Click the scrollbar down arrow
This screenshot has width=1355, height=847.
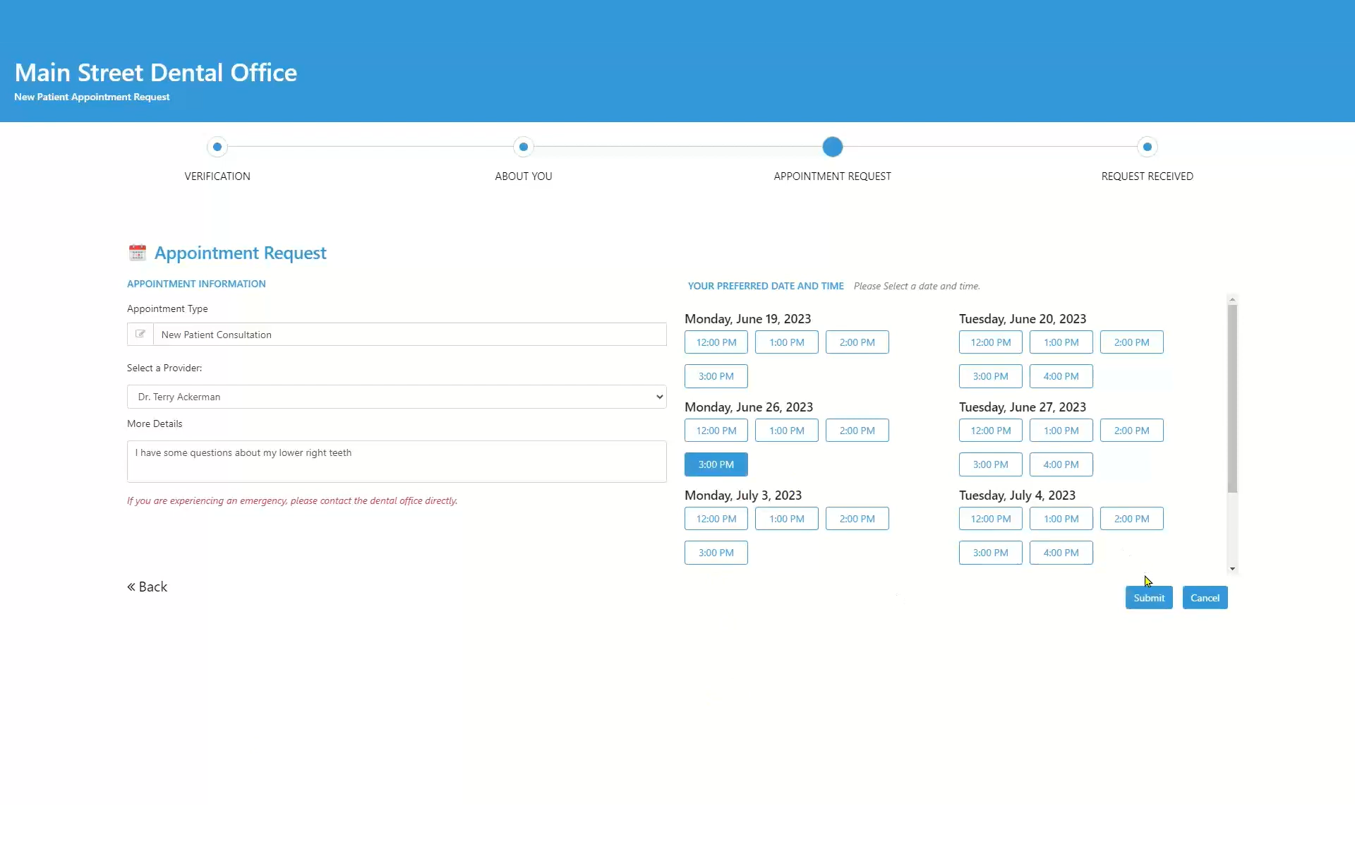1232,569
